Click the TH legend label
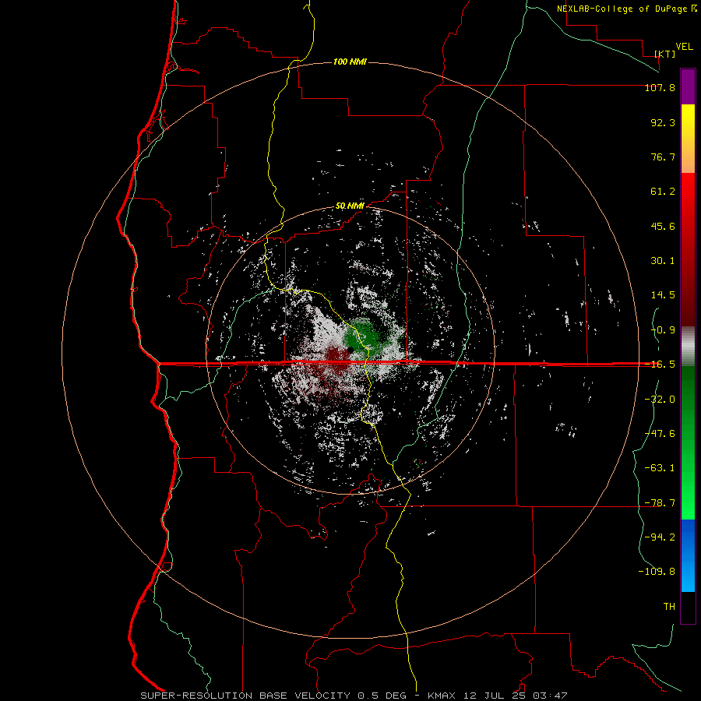This screenshot has width=701, height=701. pyautogui.click(x=669, y=607)
